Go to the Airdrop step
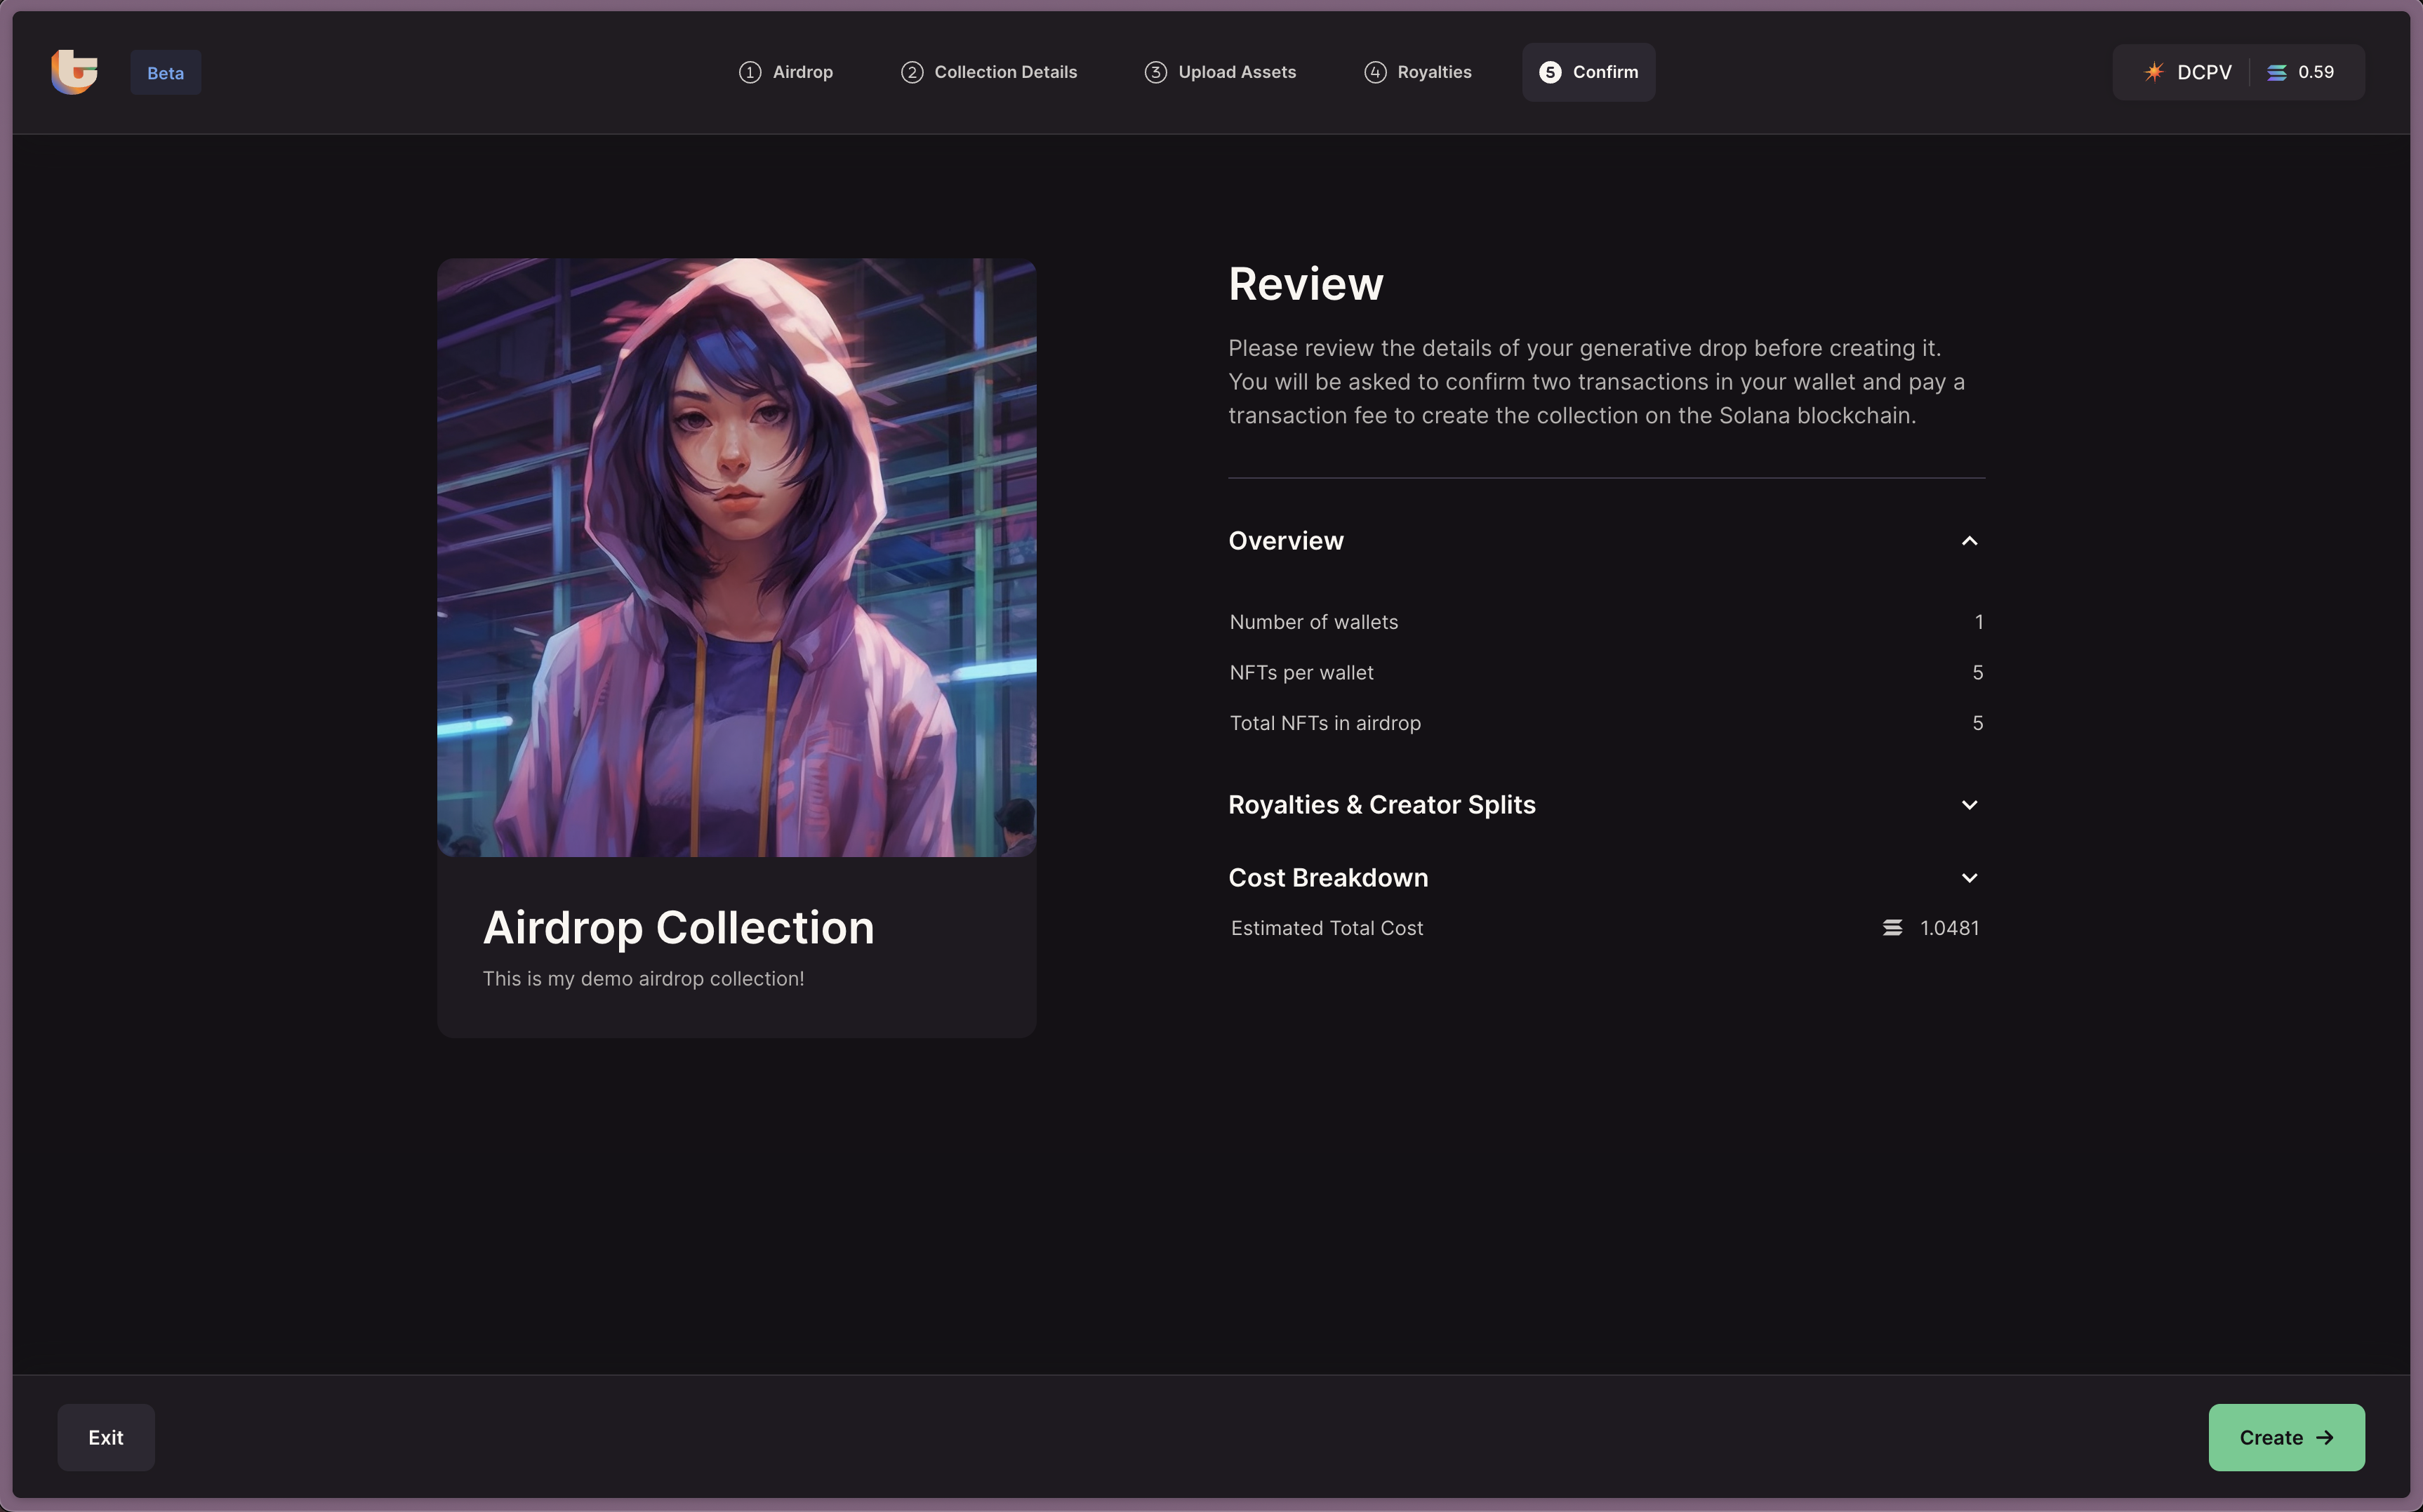 point(801,72)
